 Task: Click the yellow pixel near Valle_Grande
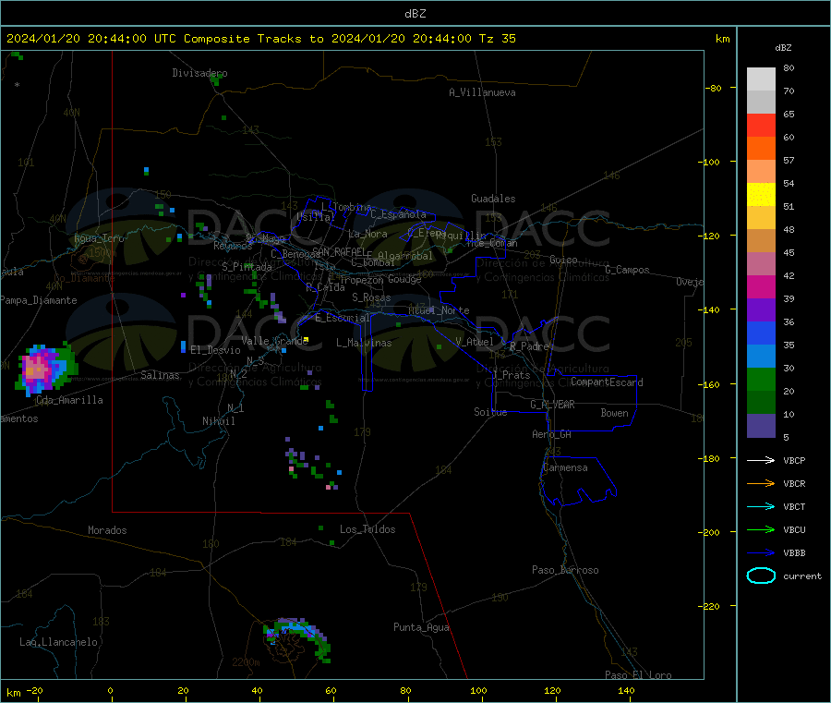tap(306, 339)
